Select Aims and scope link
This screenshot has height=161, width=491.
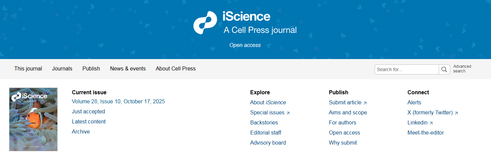click(x=348, y=113)
